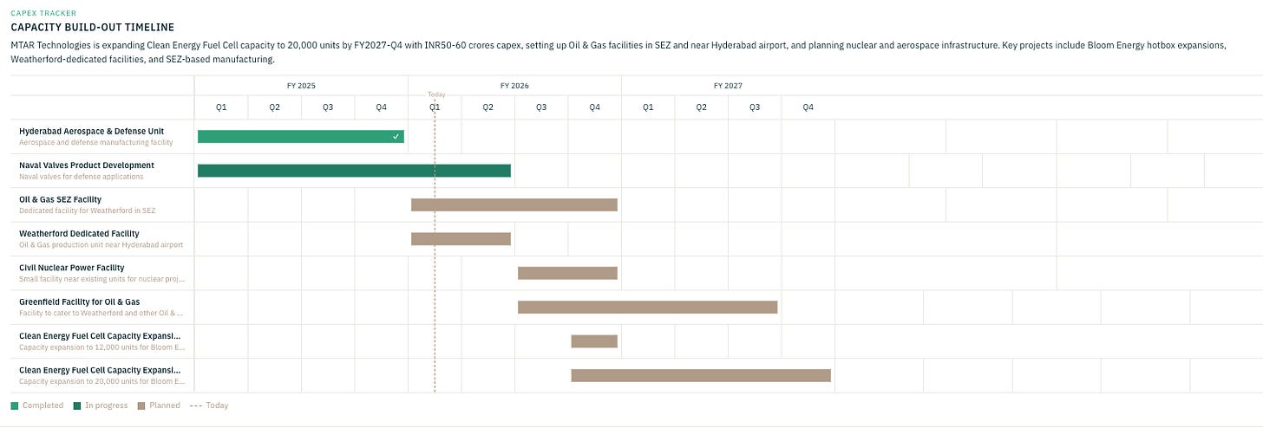This screenshot has height=428, width=1263.
Task: Select the Greenfield Facility for Oil & Gas bar
Action: [x=648, y=308]
